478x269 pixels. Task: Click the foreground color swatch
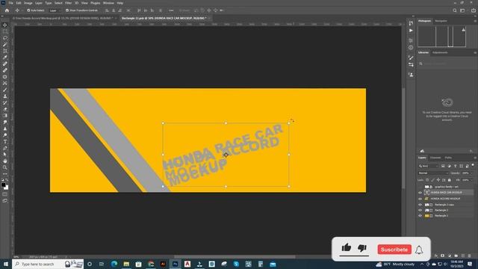(3, 185)
